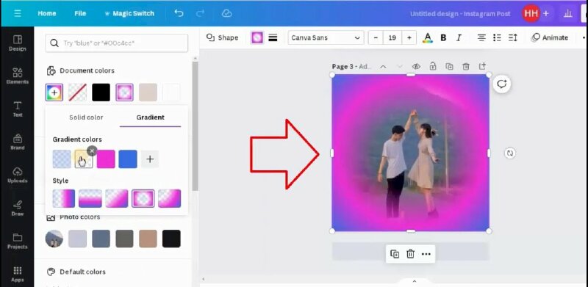Screen dimensions: 588x287
Task: Open the border style lines icon
Action: (x=273, y=37)
